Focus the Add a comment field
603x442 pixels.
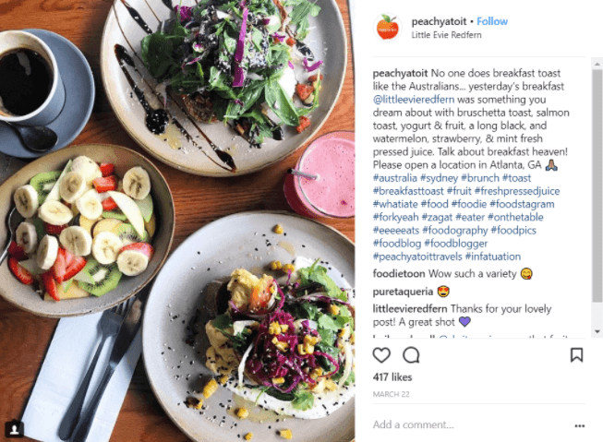[x=471, y=424]
